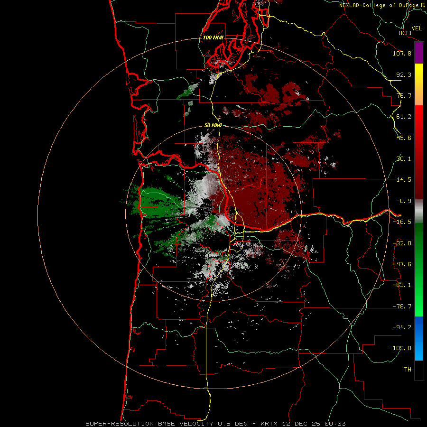This screenshot has height=427, width=427.
Task: Select the -78.7 velocity scale value
Action: [x=402, y=306]
